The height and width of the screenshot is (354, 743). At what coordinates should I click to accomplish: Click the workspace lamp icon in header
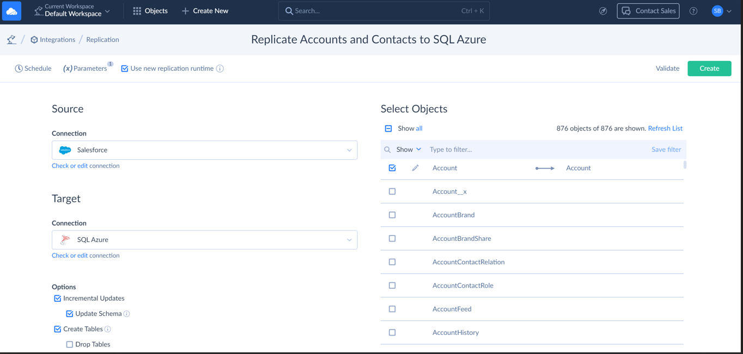38,11
